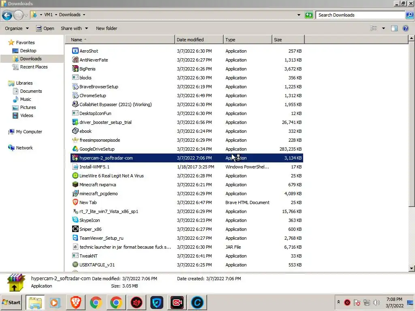The image size is (415, 311).
Task: Select the technic launcher JAR file
Action: point(186,247)
